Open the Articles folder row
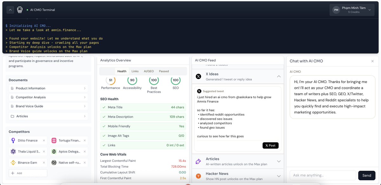 click(48, 116)
